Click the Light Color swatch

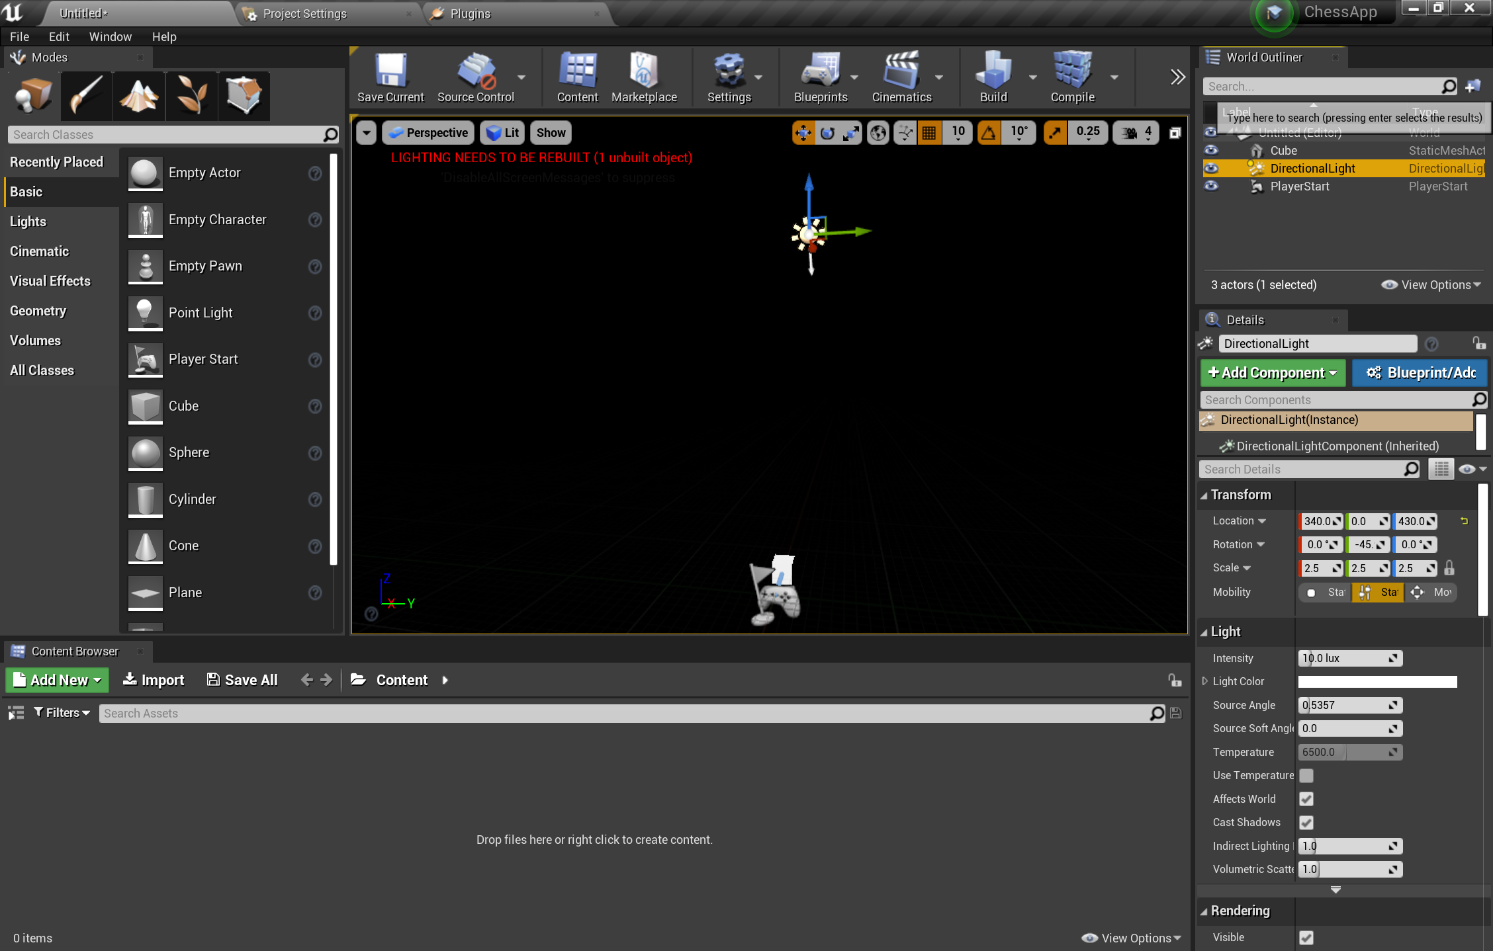tap(1377, 681)
